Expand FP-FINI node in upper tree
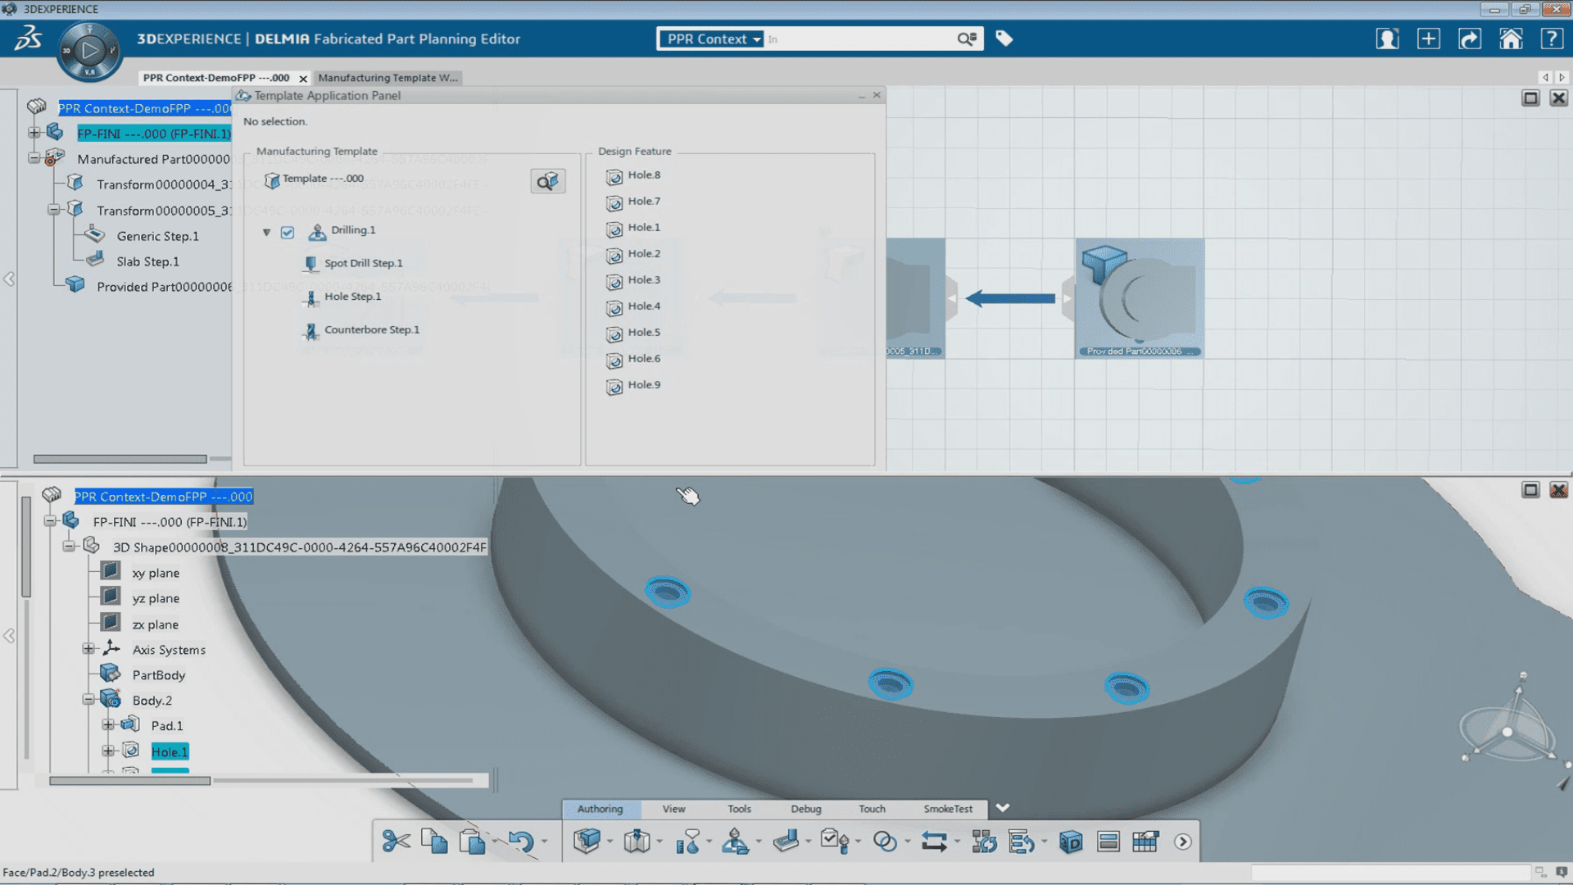 34,133
